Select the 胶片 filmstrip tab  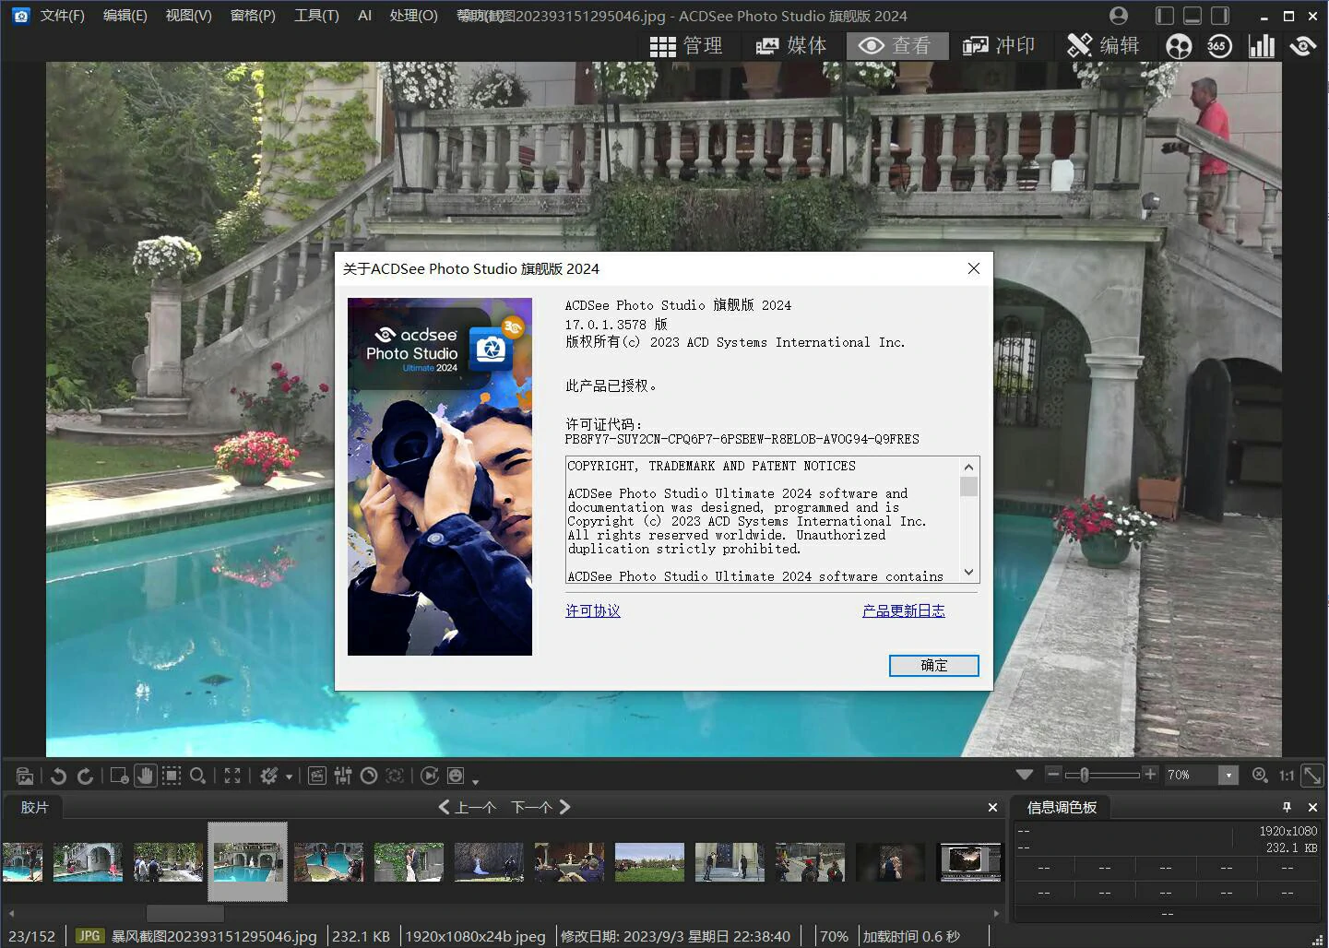click(34, 807)
